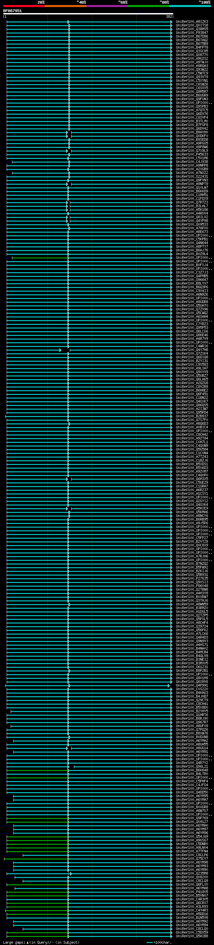Open hit UniRef100_B6TD86
The height and width of the screenshot is (945, 214).
click(x=192, y=36)
